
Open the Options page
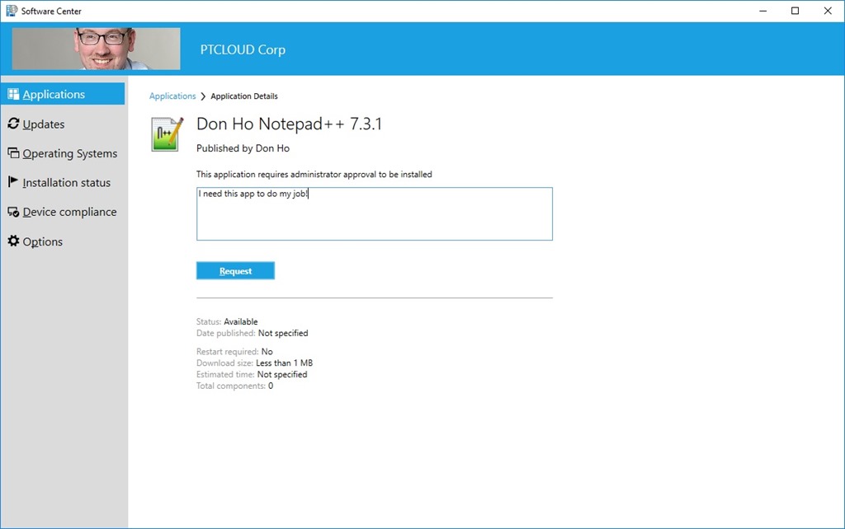tap(63, 241)
